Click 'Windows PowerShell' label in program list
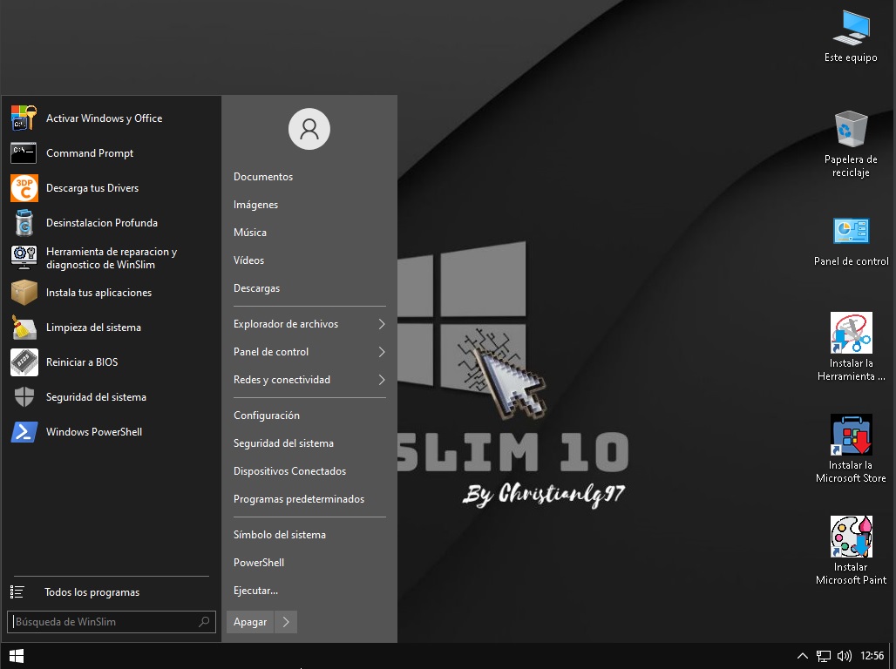This screenshot has height=669, width=896. [x=94, y=432]
